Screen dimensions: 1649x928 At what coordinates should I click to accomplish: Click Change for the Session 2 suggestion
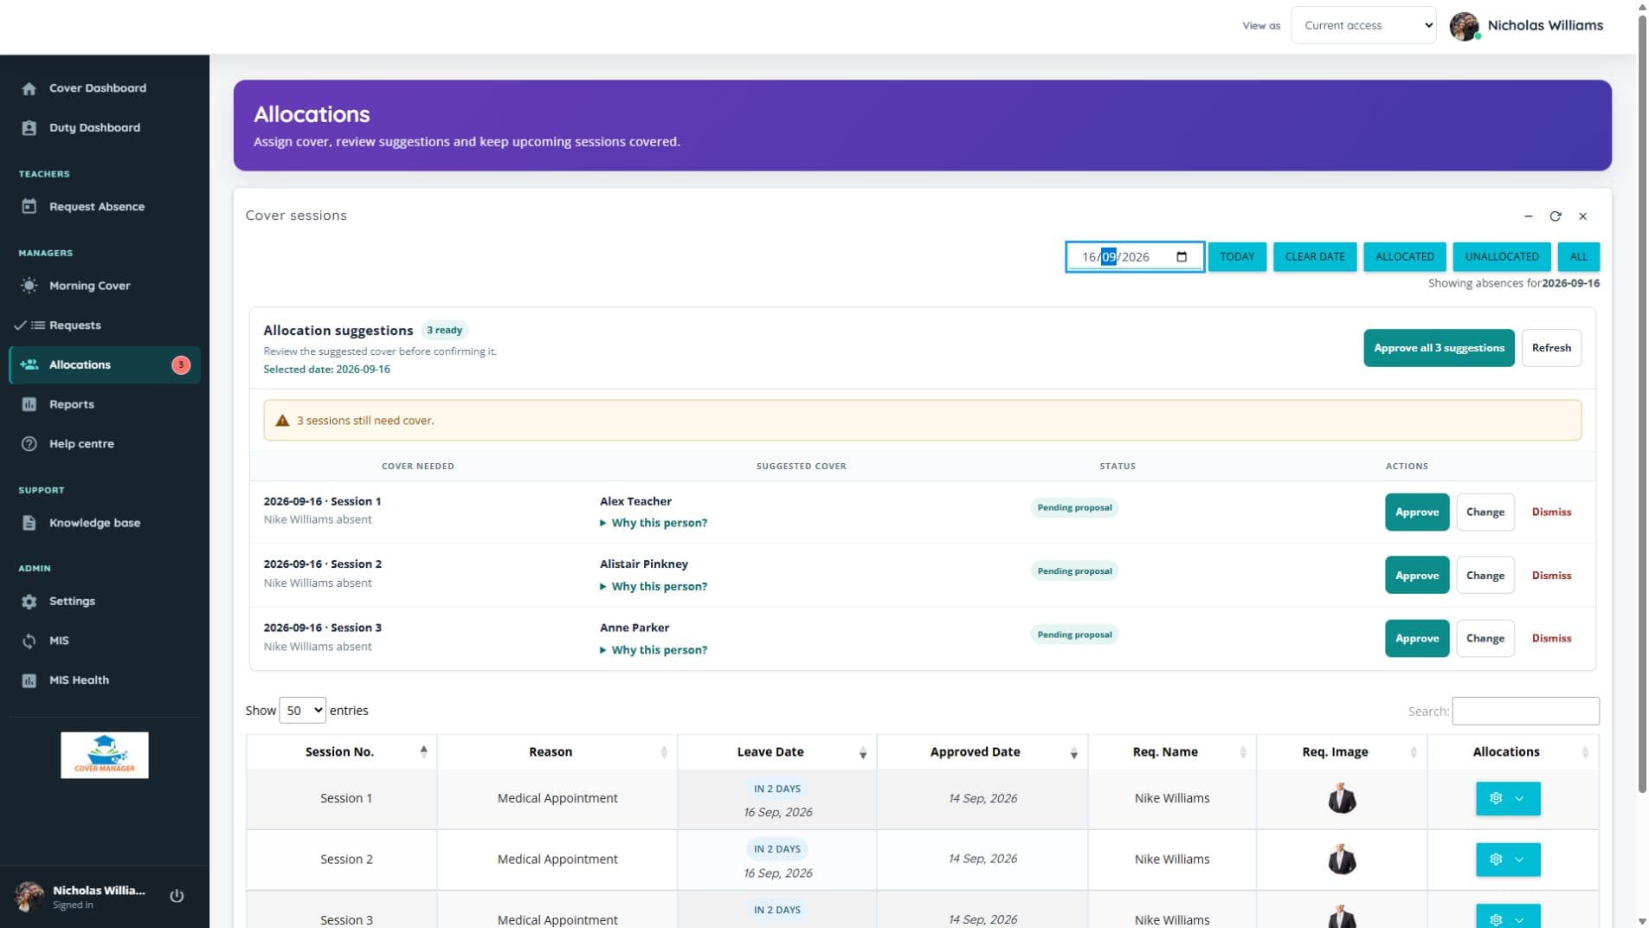pyautogui.click(x=1485, y=576)
